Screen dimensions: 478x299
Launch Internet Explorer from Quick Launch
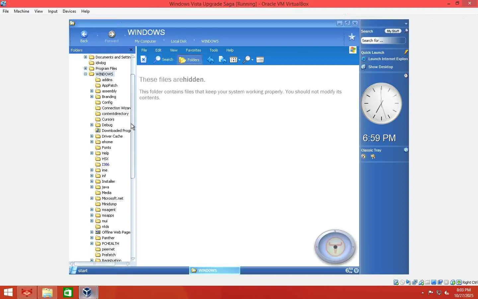[x=384, y=59]
